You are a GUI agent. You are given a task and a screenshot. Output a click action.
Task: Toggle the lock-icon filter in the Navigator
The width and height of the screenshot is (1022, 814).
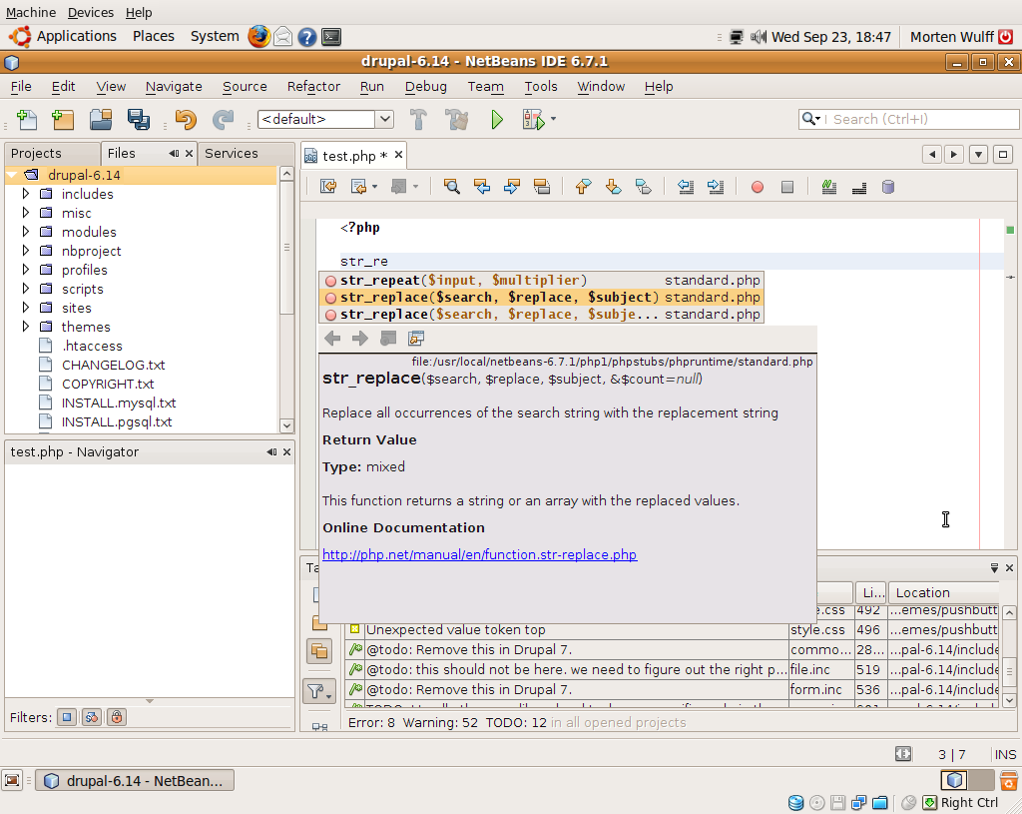117,717
